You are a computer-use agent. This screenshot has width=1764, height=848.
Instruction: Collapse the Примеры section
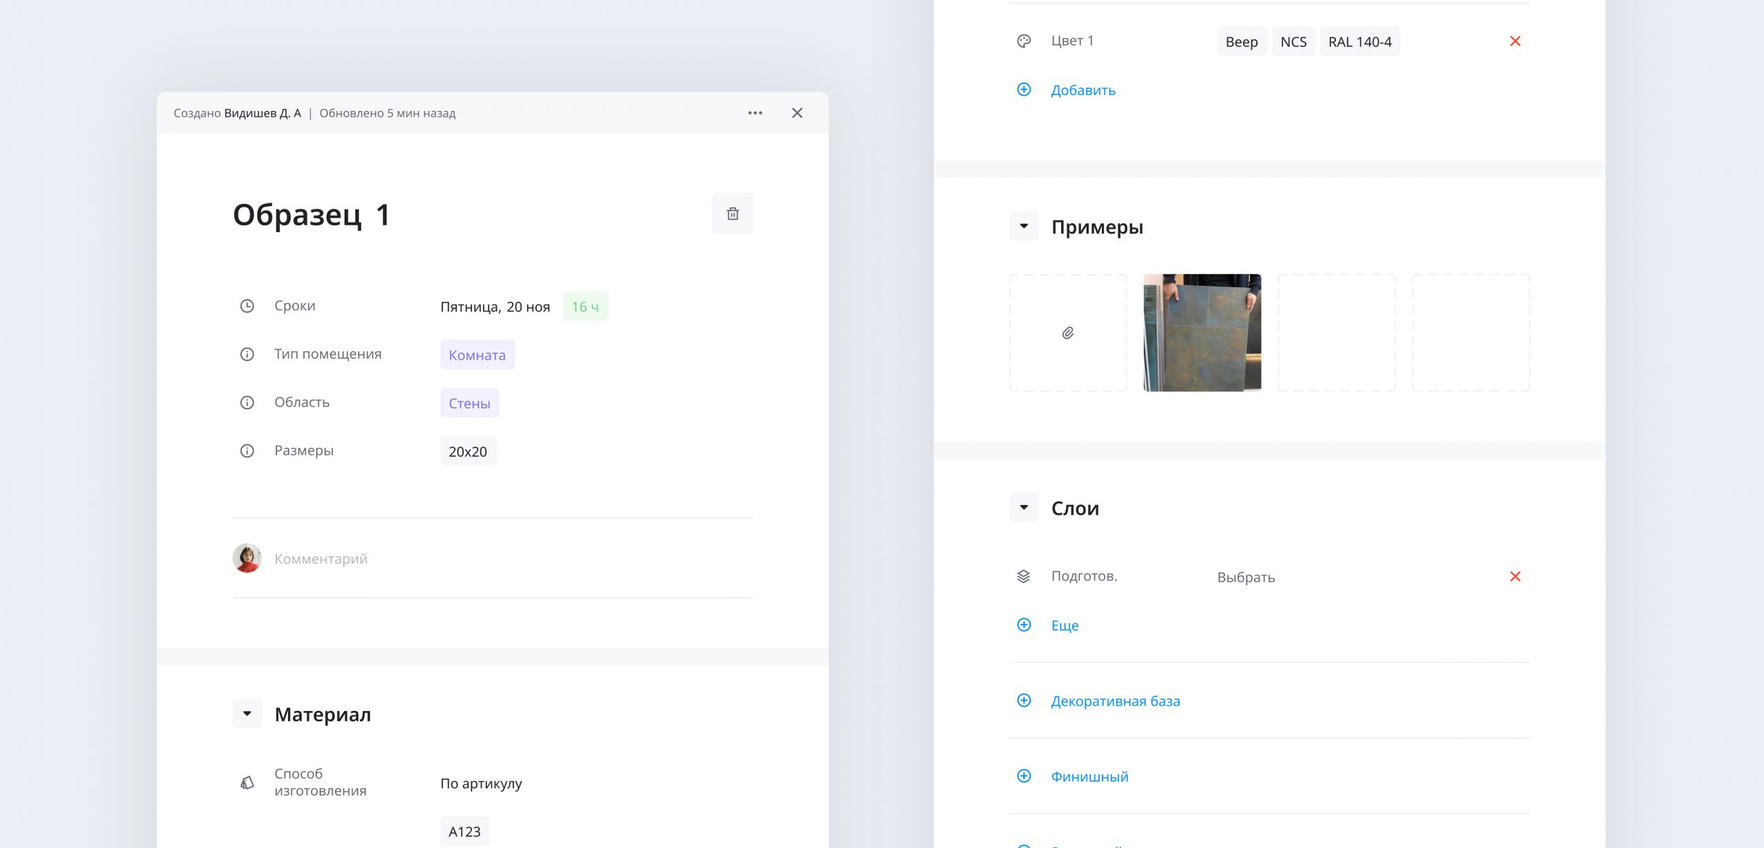1024,226
